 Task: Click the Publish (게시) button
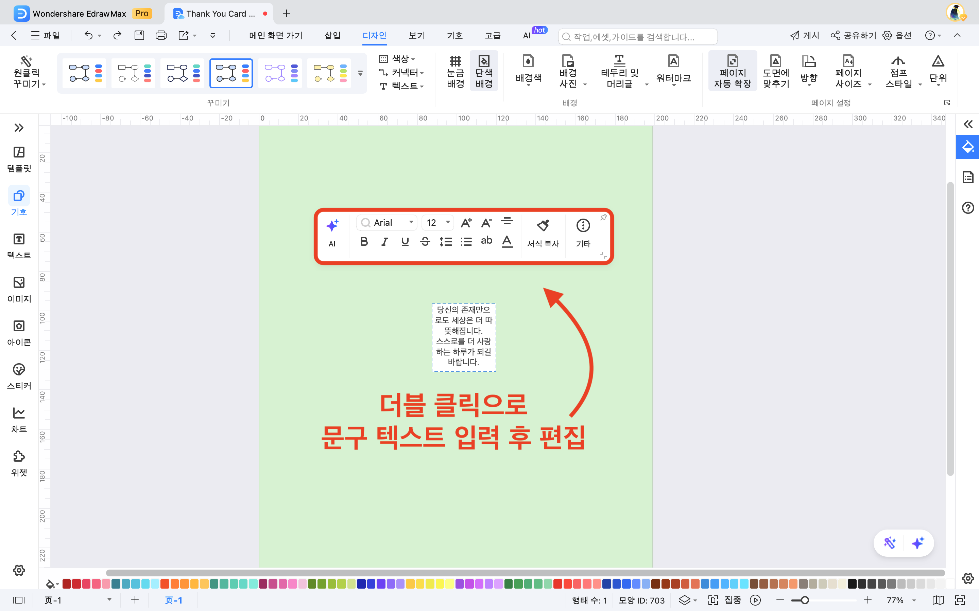coord(804,36)
